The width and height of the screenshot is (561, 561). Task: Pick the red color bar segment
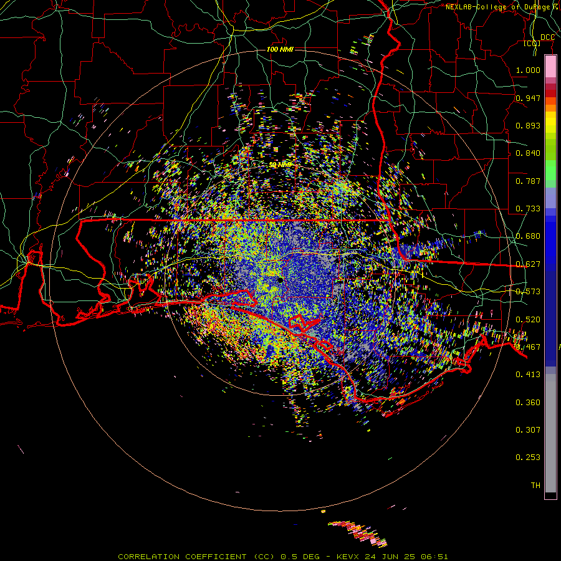click(x=550, y=93)
